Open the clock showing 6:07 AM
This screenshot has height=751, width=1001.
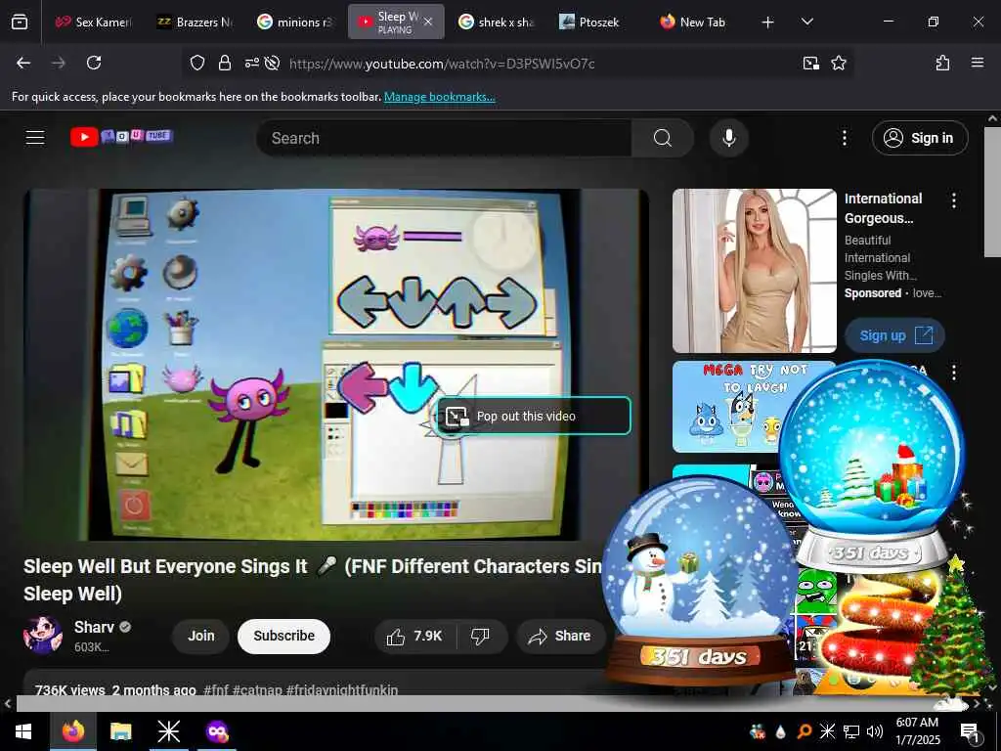[x=917, y=731]
